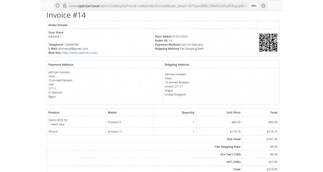Click Al Qahirah in payment address
This screenshot has width=323, height=172.
pos(56,92)
